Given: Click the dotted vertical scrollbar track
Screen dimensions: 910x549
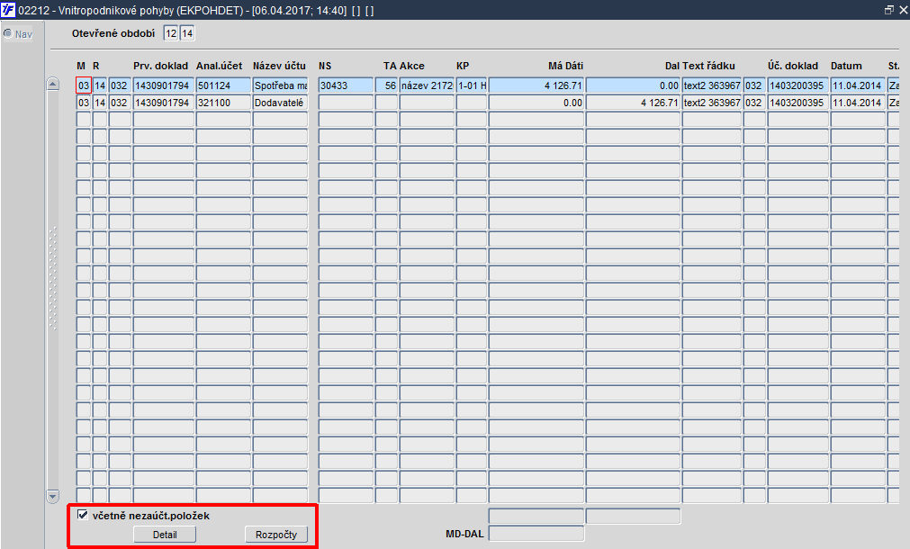Looking at the screenshot, I should tap(53, 279).
